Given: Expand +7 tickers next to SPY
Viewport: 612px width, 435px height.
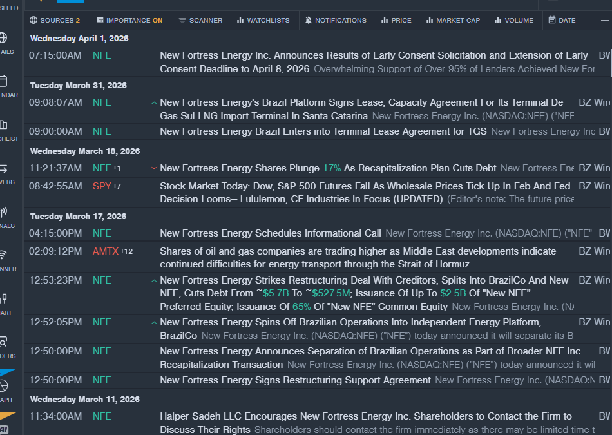Looking at the screenshot, I should point(117,186).
